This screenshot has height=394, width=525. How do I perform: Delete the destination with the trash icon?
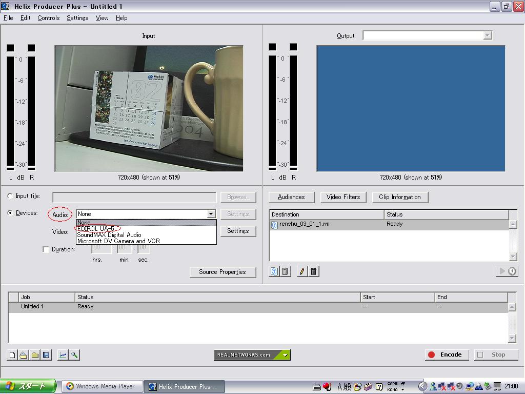point(313,271)
